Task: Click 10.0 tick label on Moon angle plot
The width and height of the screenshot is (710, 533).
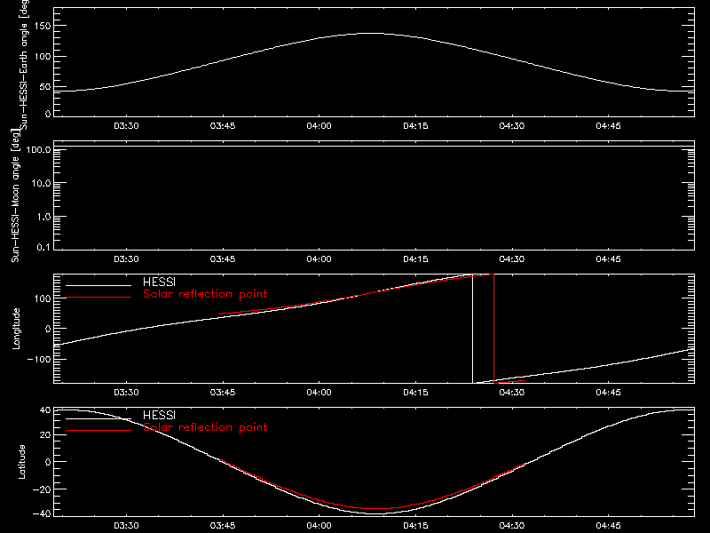Action: (x=41, y=183)
